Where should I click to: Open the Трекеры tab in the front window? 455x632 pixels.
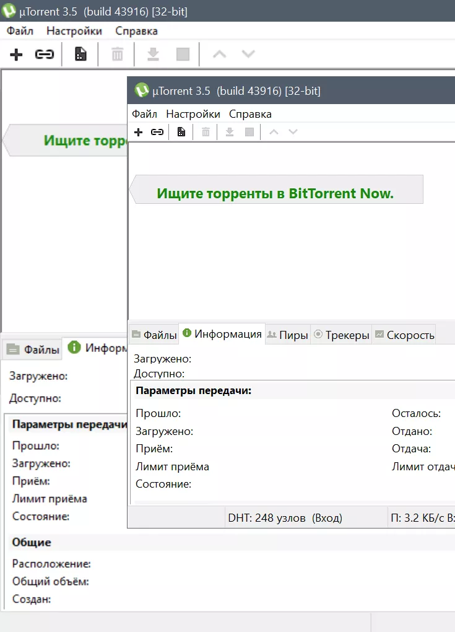341,335
